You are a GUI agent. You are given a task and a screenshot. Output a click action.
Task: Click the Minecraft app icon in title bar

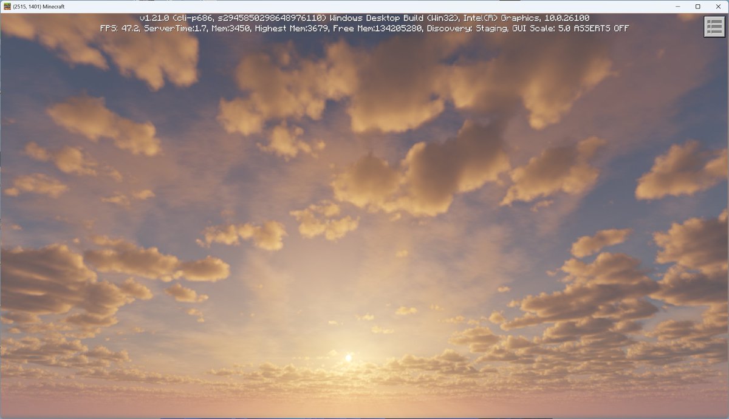coord(7,5)
